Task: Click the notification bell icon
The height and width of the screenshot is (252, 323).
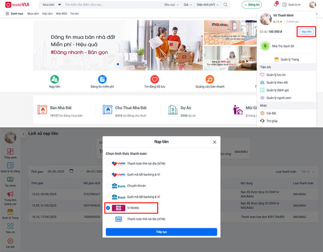Action: [276, 5]
